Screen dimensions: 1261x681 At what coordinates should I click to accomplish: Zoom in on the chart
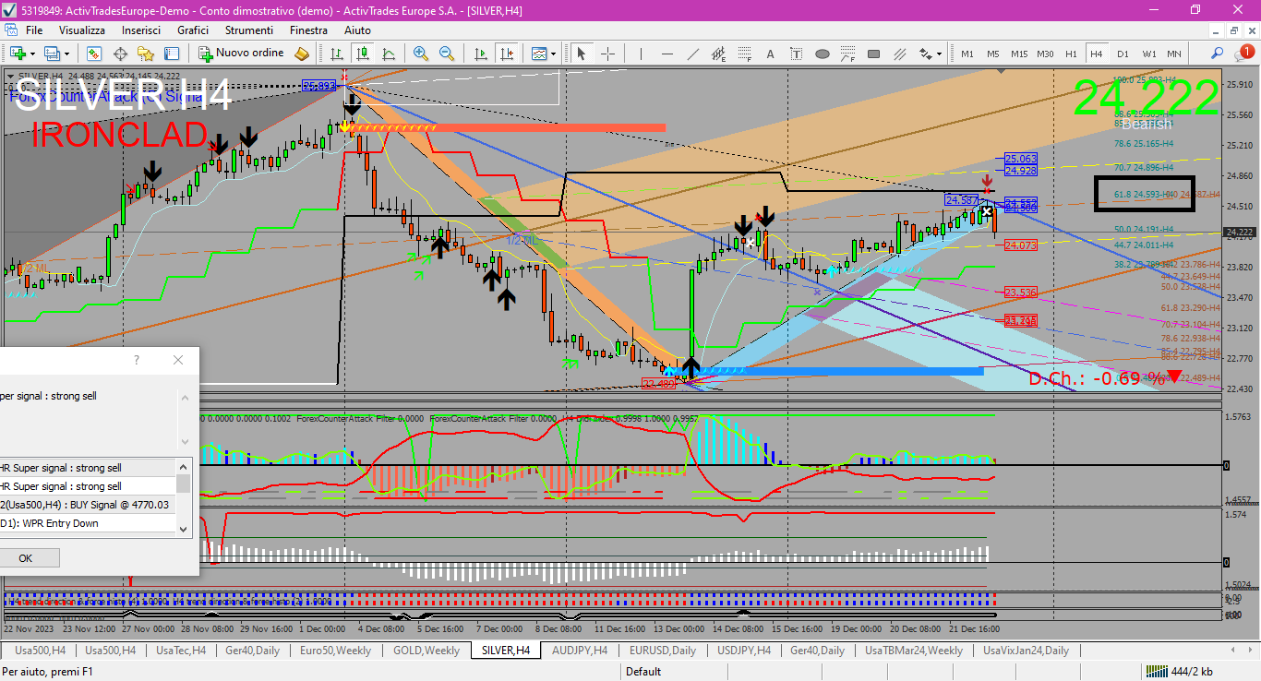[421, 54]
